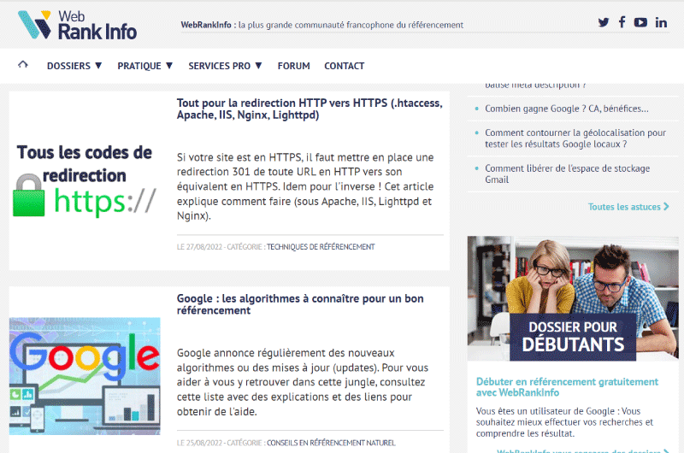684x453 pixels.
Task: Open tip about libérer de l'espace Gmail
Action: click(x=568, y=174)
